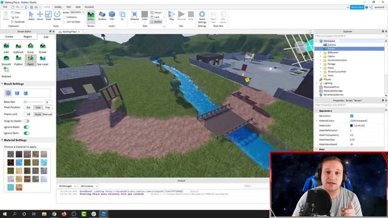This screenshot has width=388, height=218.
Task: Open the All Messages output filter dropdown
Action: pyautogui.click(x=67, y=186)
